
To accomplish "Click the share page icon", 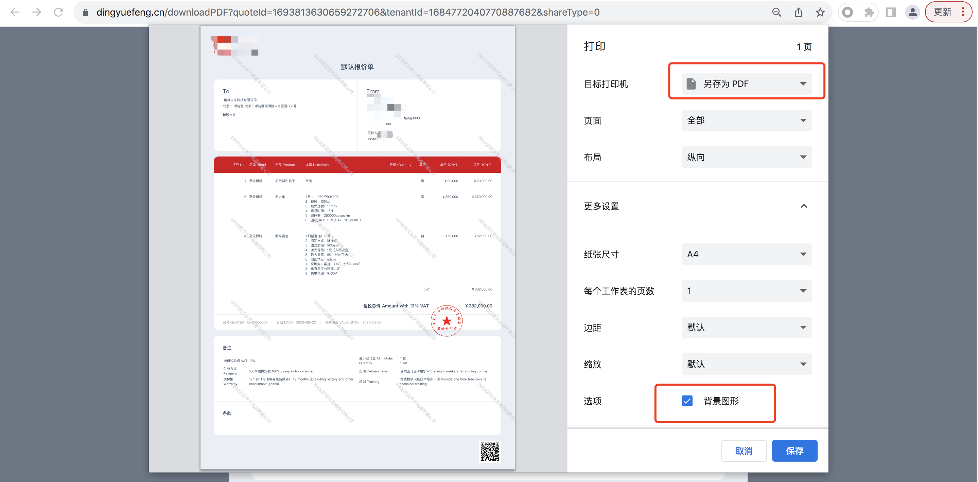I will coord(799,12).
